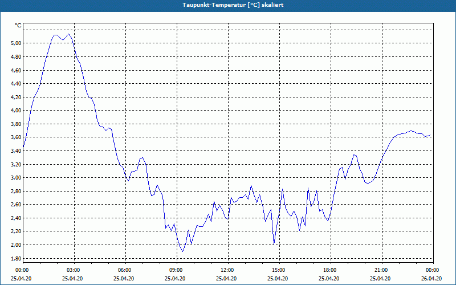Screen dimensions: 456x285
Task: Select the '18:00' time label
Action: tap(331, 270)
